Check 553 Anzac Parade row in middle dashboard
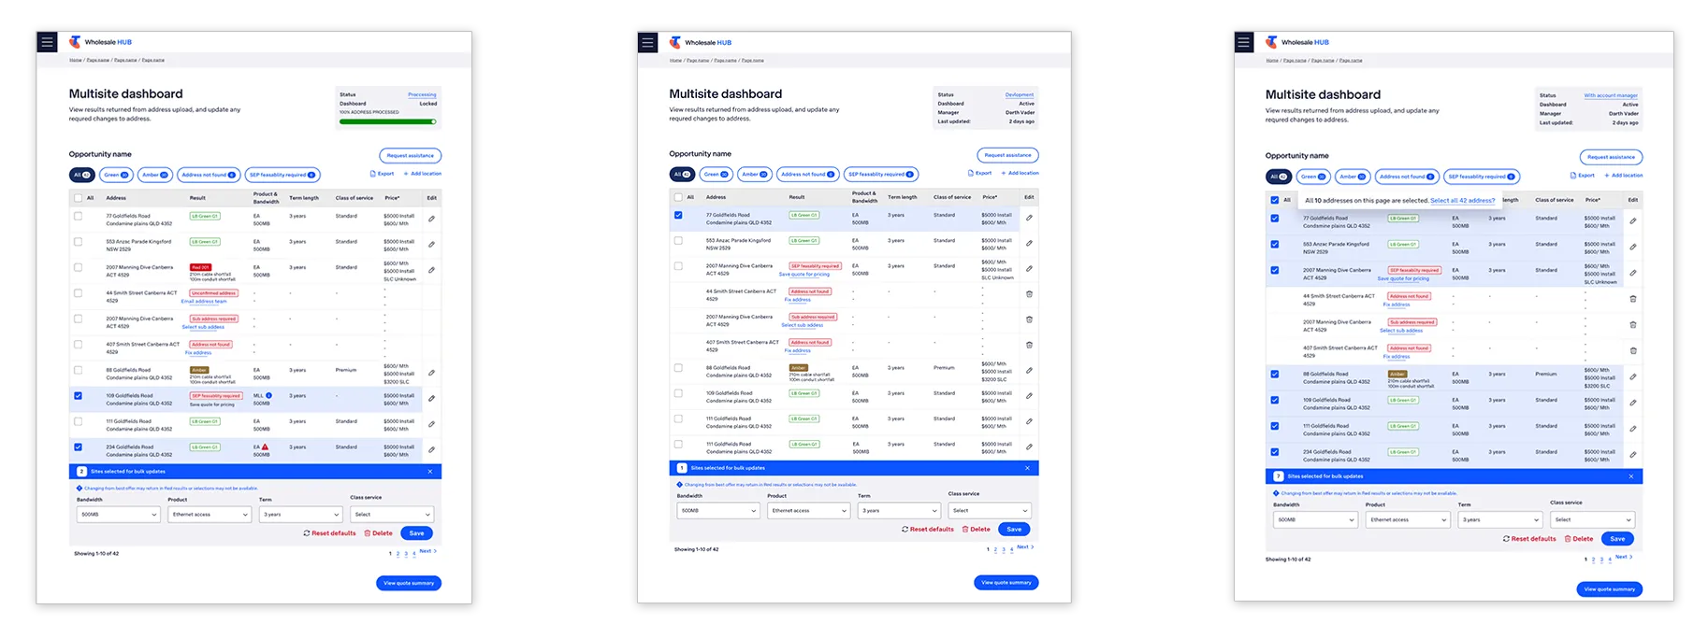This screenshot has height=638, width=1708. [x=678, y=240]
